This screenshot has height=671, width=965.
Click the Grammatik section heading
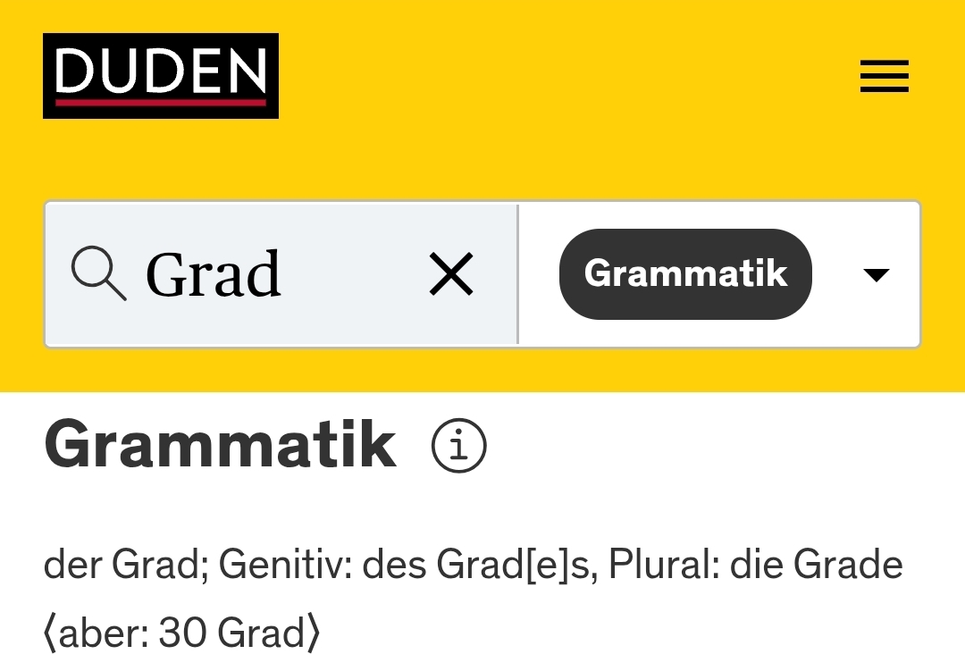click(x=221, y=444)
